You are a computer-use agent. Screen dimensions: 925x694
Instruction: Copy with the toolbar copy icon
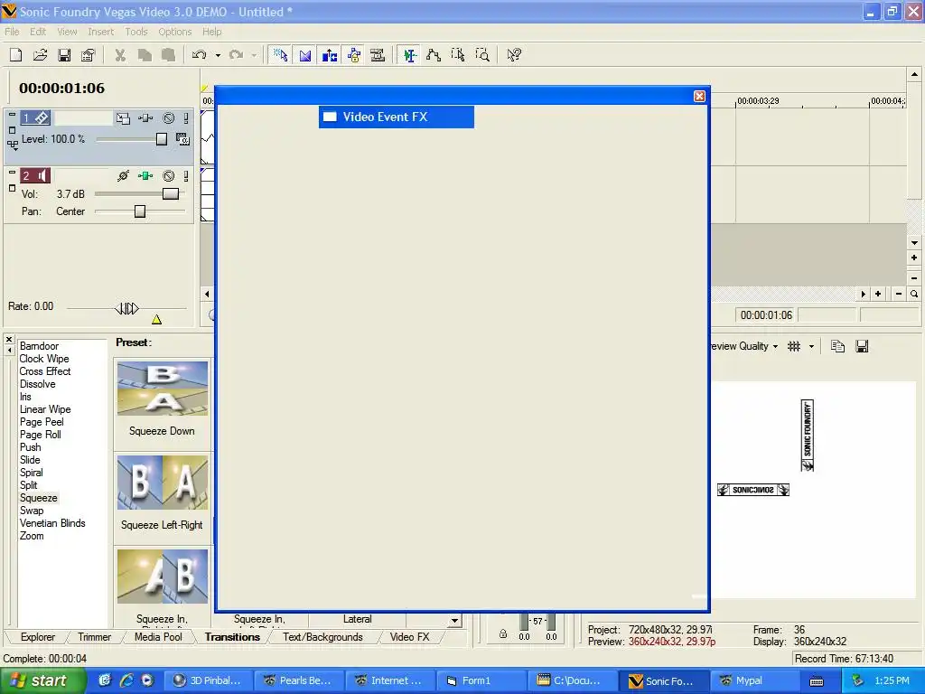[145, 55]
